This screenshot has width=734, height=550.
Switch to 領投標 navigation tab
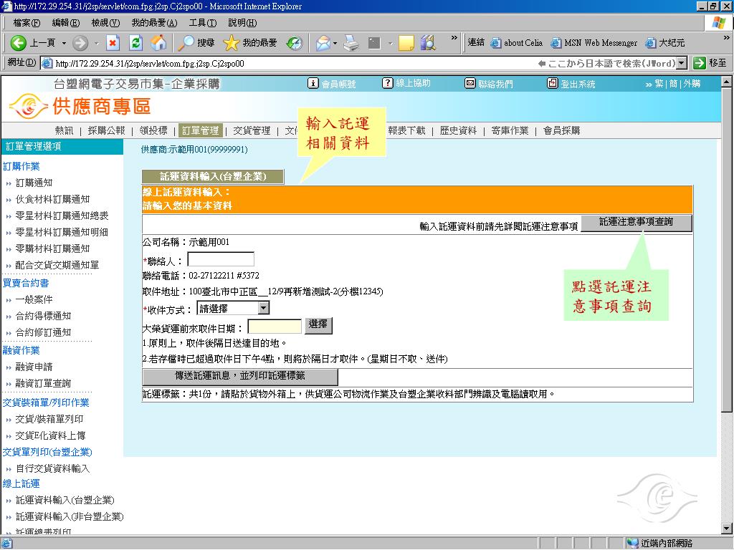pos(153,130)
